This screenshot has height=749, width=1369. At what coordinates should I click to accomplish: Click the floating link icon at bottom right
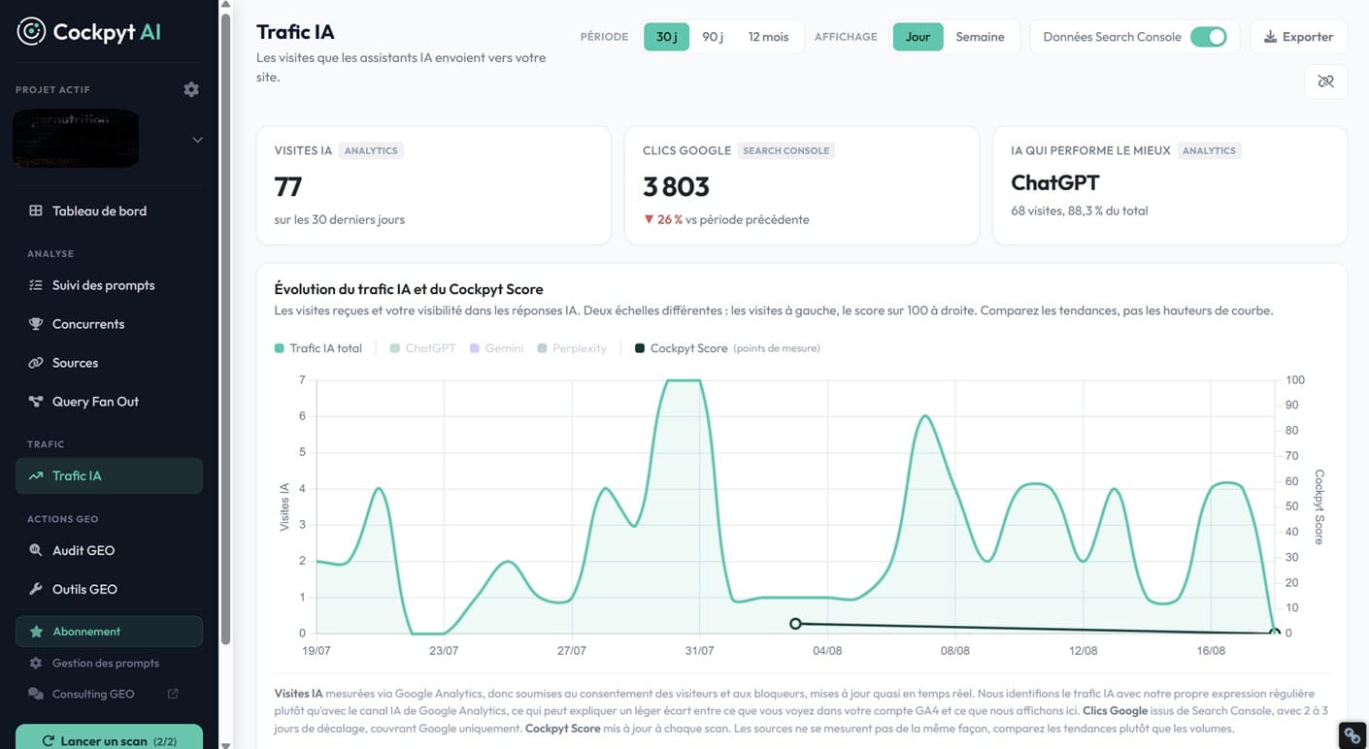[1352, 735]
